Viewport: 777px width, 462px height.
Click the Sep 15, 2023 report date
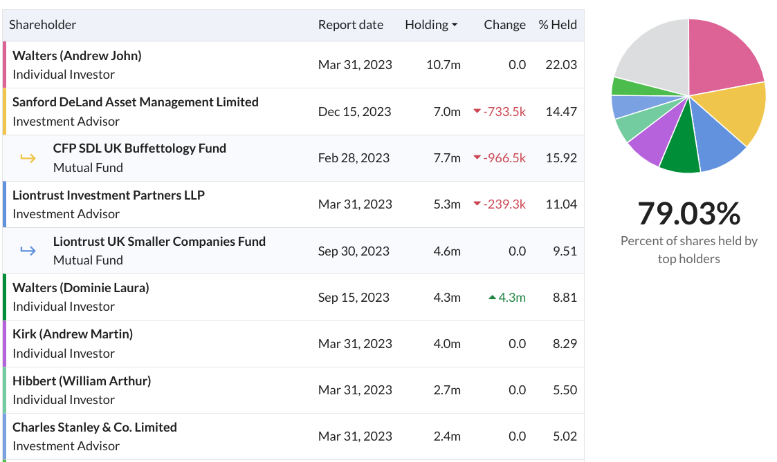[x=354, y=297]
